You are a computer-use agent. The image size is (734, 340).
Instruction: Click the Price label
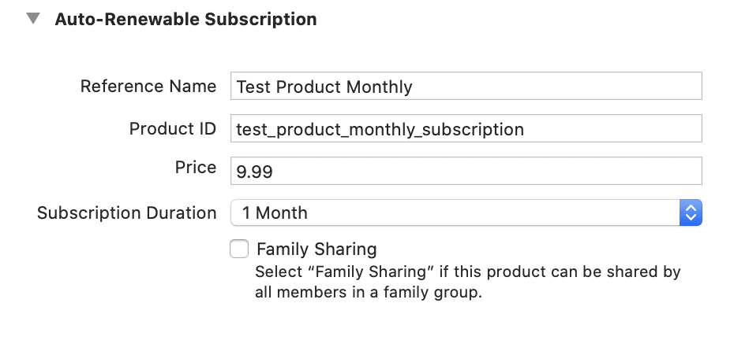[x=196, y=167]
